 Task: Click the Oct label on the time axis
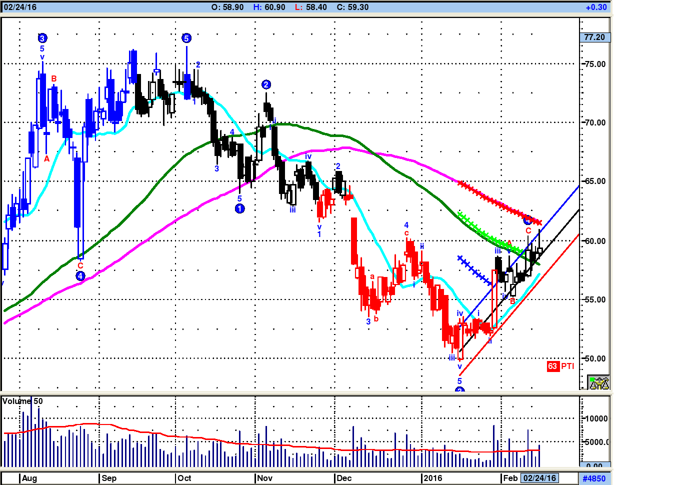[184, 478]
